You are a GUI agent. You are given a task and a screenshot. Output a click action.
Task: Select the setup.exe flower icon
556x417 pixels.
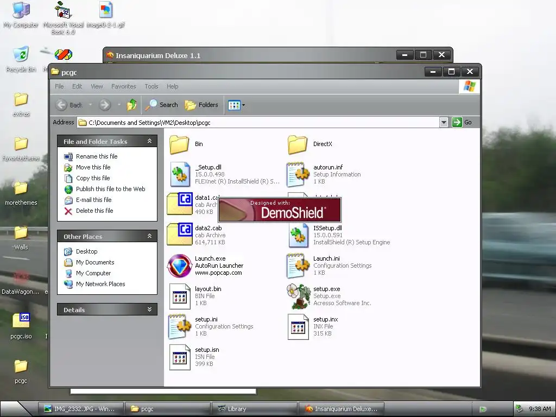click(x=298, y=296)
